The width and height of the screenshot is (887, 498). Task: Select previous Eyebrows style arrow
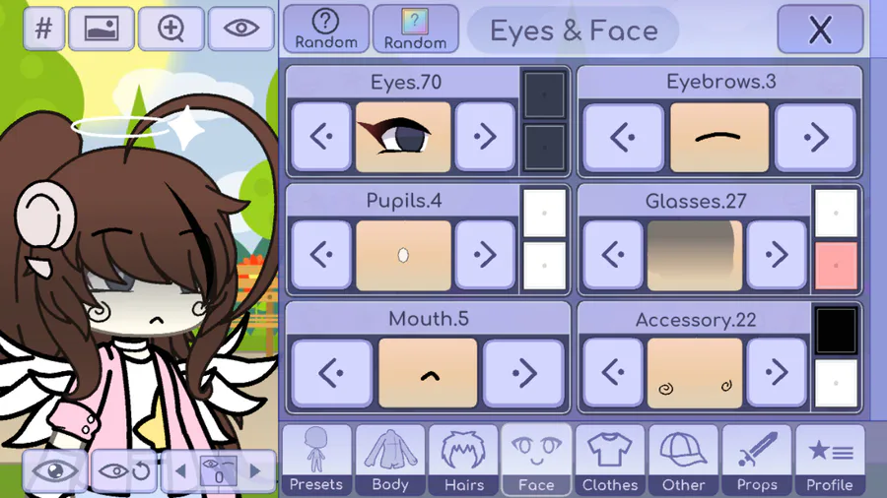tap(623, 137)
